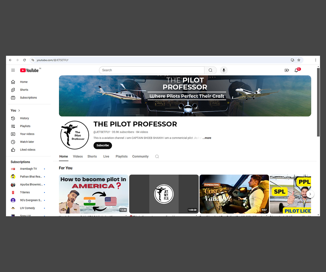Reload the page
The width and height of the screenshot is (326, 272).
[x=24, y=60]
